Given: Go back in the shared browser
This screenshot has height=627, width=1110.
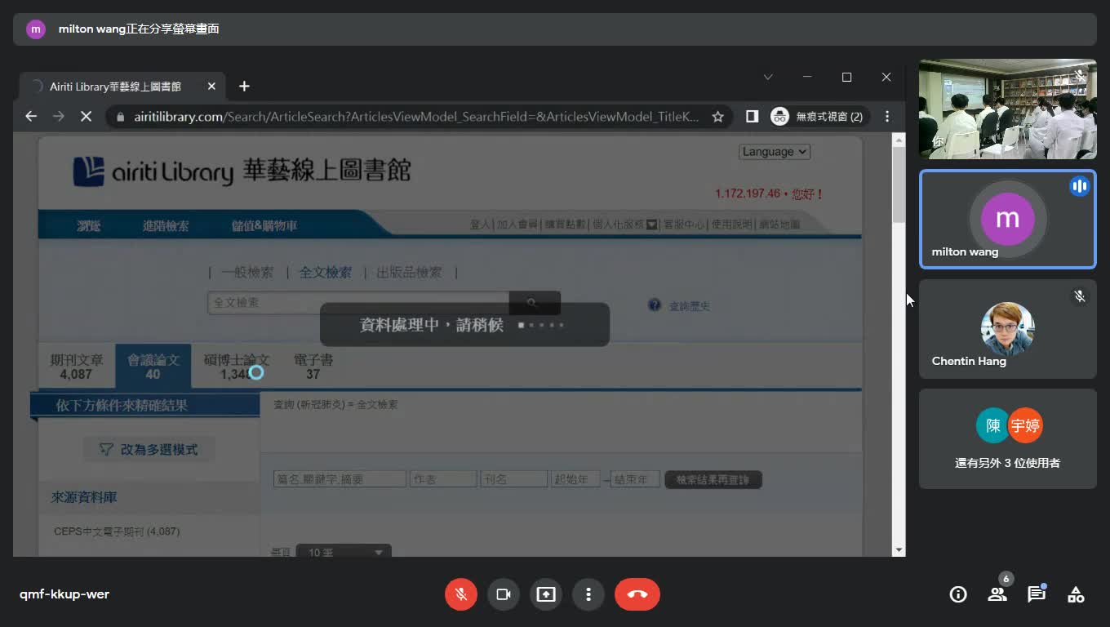Looking at the screenshot, I should pyautogui.click(x=31, y=117).
